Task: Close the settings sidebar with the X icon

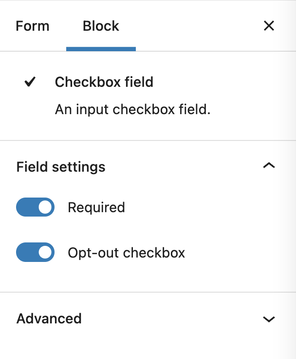Action: pos(269,26)
